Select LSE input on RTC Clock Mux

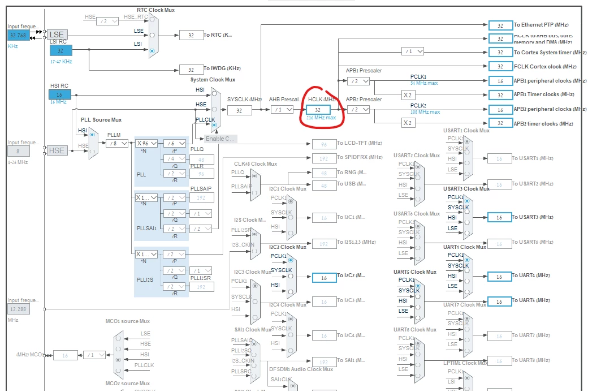pyautogui.click(x=152, y=35)
